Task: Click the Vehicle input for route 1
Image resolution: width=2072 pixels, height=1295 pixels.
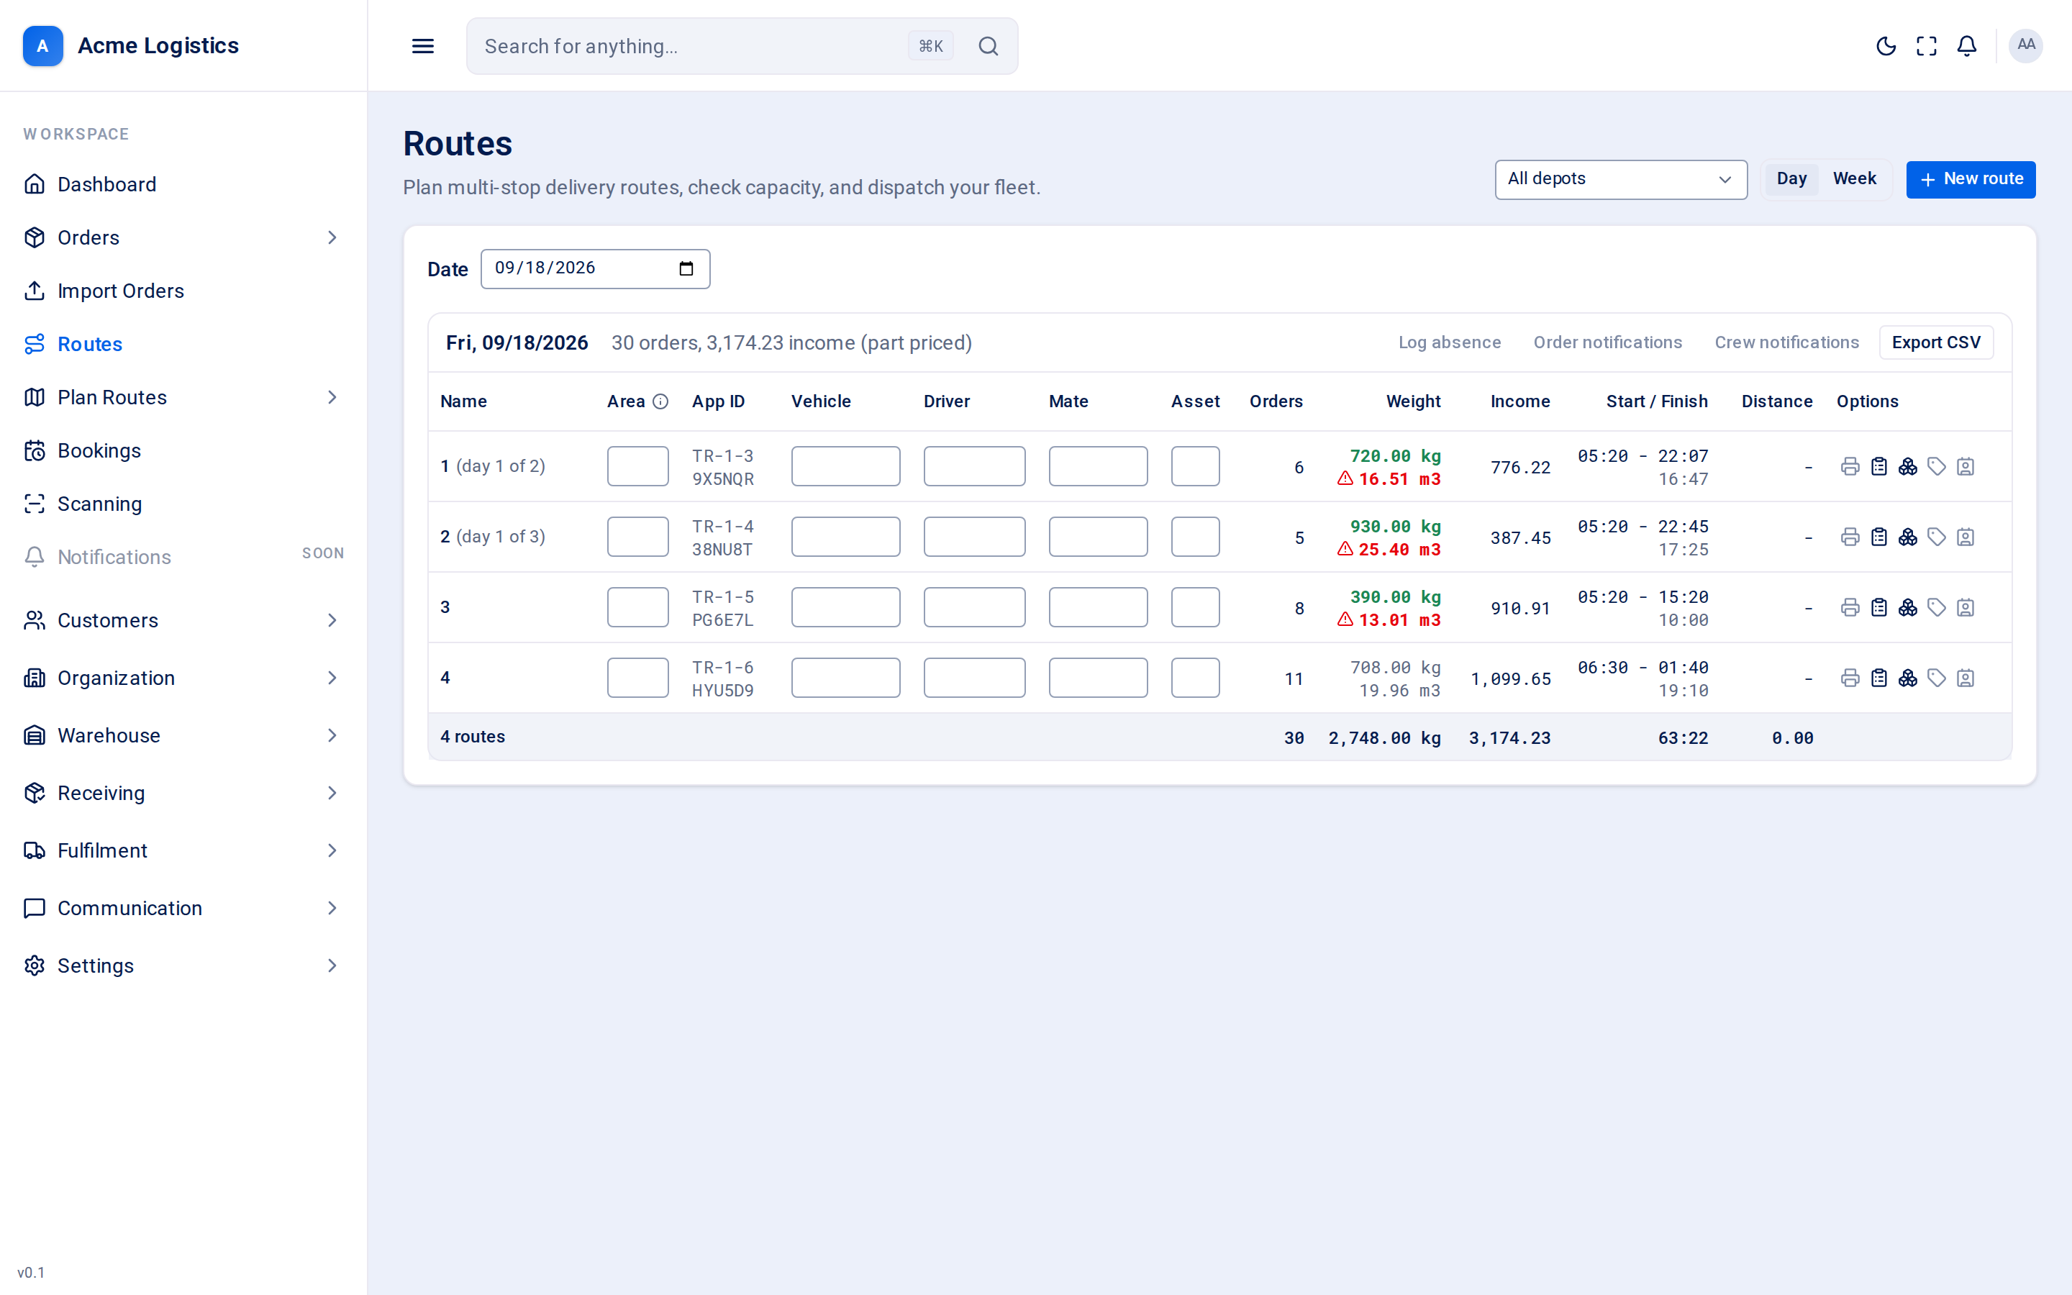Action: click(x=845, y=467)
